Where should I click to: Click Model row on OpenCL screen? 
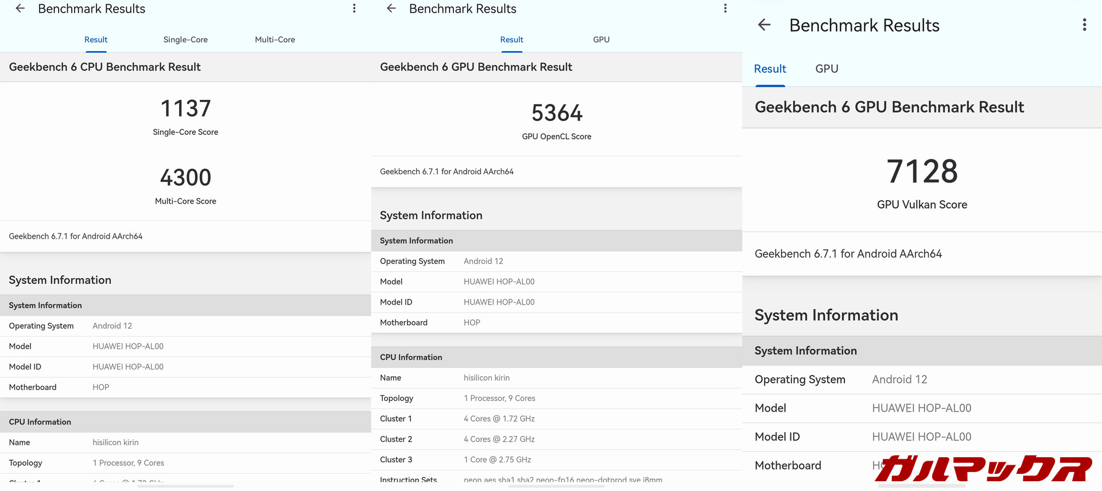557,282
